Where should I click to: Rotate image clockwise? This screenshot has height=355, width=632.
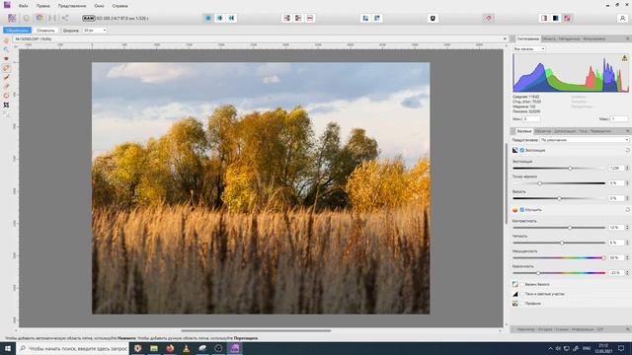377,18
